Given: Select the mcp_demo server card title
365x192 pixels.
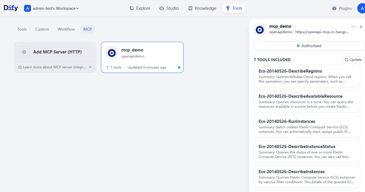Looking at the screenshot, I should point(132,50).
